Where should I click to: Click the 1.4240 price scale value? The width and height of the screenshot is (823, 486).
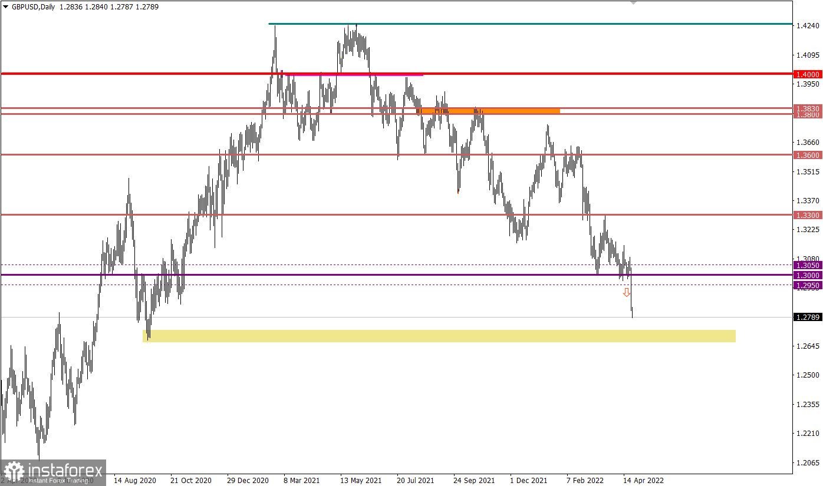pyautogui.click(x=808, y=26)
